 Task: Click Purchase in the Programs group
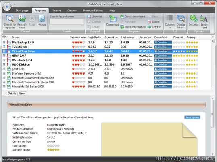coord(128,22)
